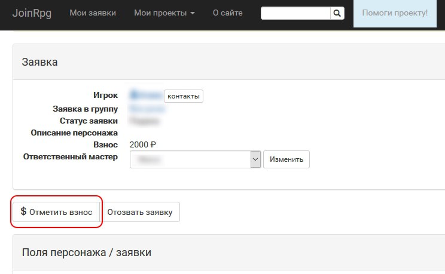Screen dimensions: 445x274
Task: Click the user icon beside player name
Action: (133, 95)
